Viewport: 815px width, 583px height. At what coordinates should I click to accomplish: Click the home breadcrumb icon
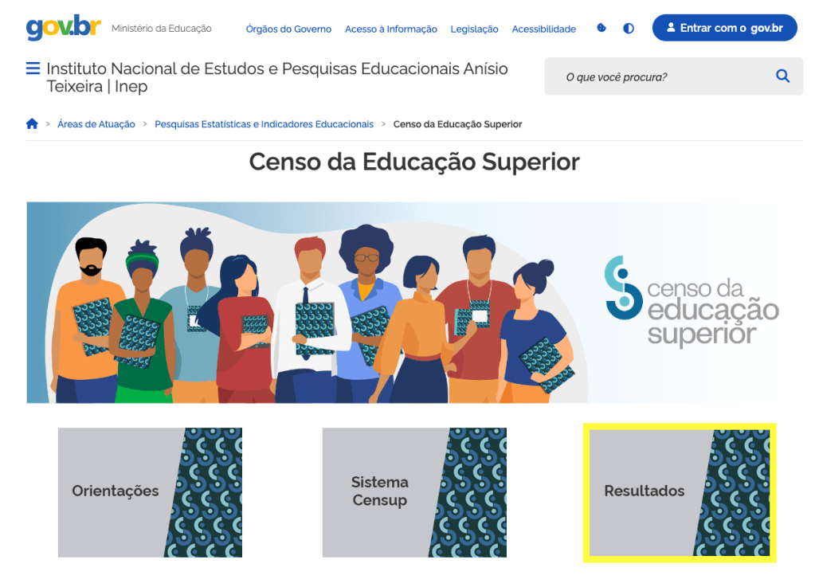pyautogui.click(x=32, y=124)
